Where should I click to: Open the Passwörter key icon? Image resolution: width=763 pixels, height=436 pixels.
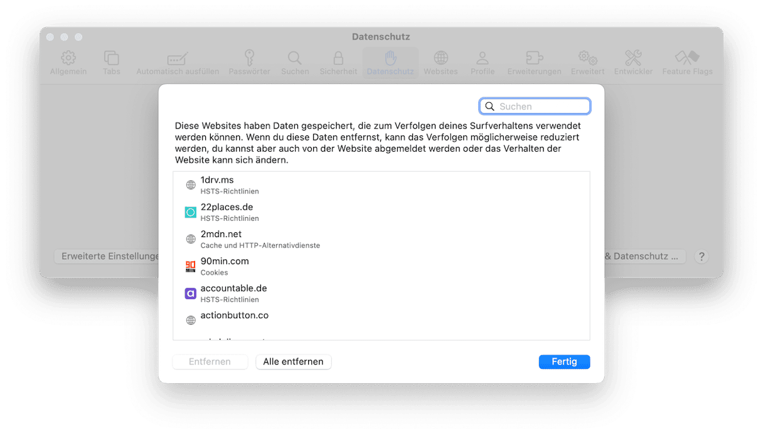[x=250, y=63]
